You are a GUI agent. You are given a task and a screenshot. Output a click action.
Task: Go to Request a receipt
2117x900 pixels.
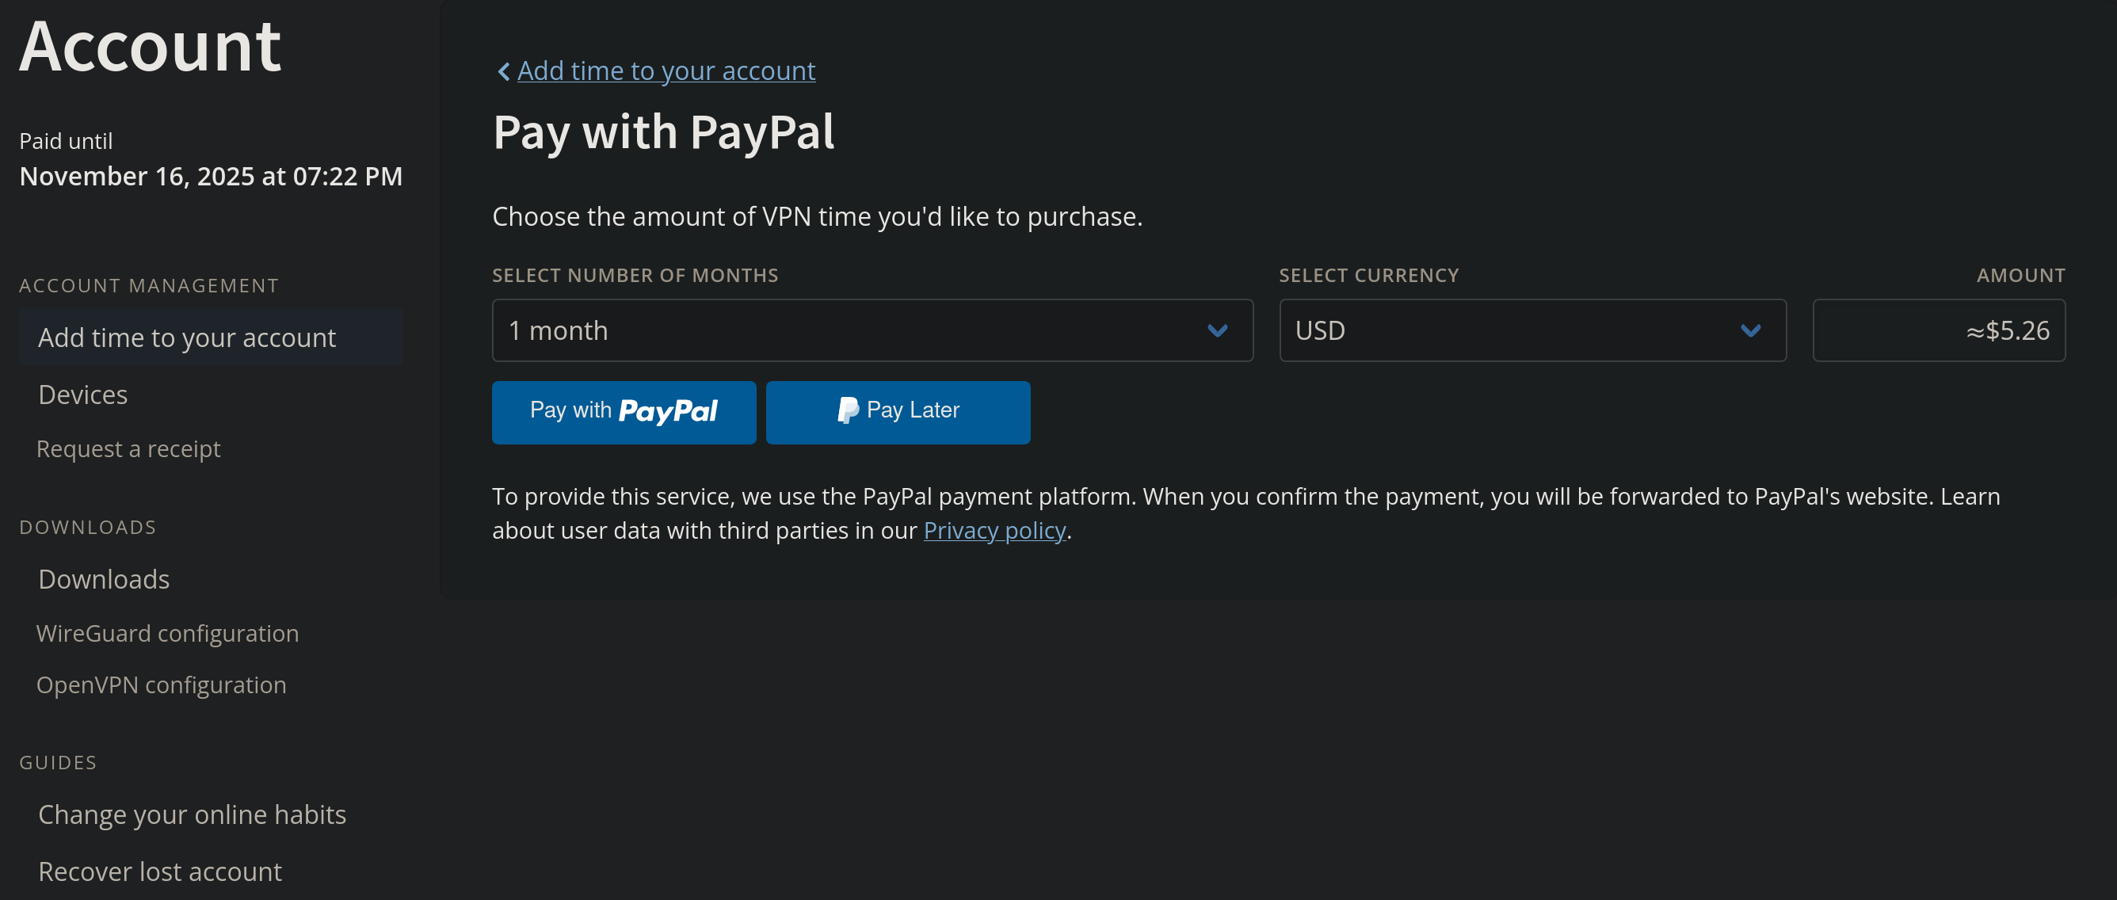[128, 448]
